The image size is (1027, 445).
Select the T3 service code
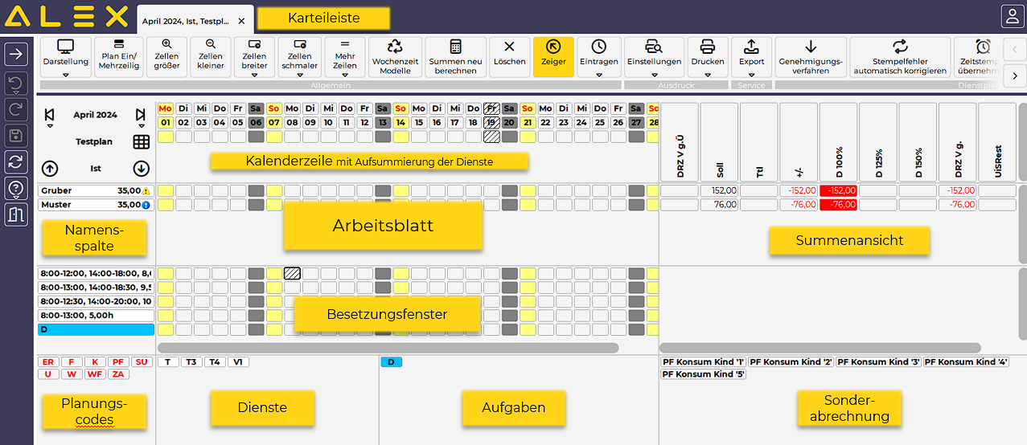coord(191,362)
